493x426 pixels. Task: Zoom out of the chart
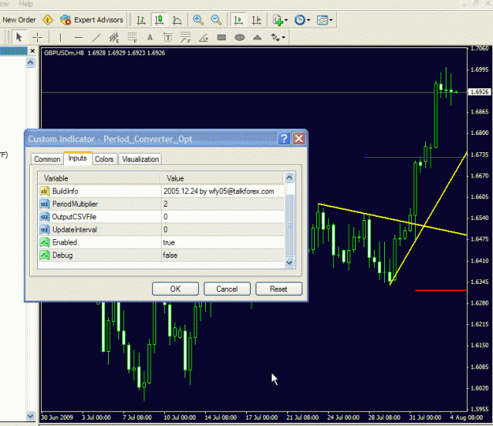click(216, 21)
